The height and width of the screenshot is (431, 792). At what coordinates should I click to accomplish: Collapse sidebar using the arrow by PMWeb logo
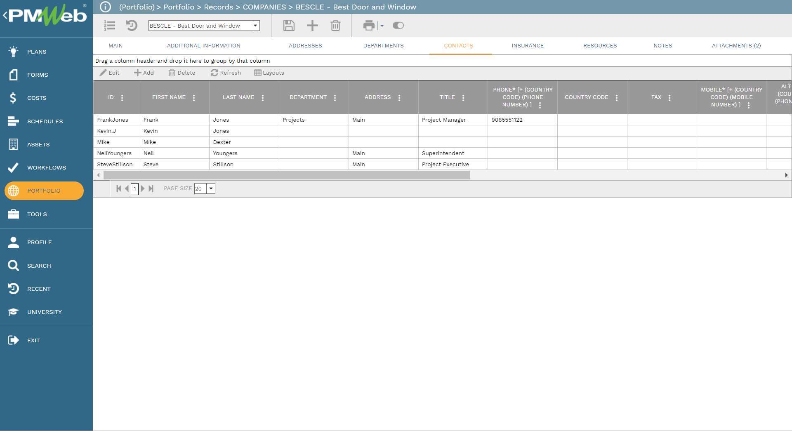pyautogui.click(x=5, y=16)
